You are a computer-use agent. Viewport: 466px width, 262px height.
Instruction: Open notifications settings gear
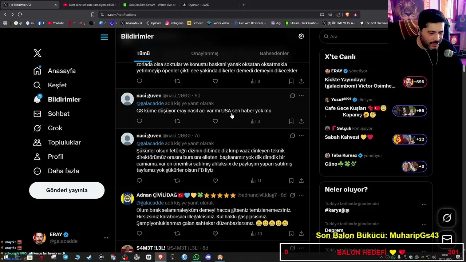[x=301, y=36]
